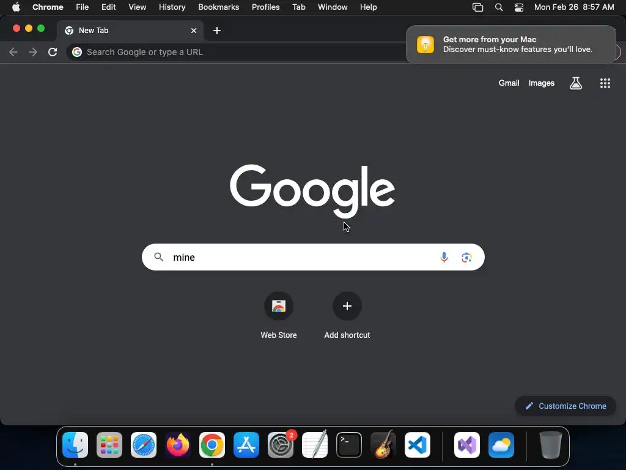Open Google Lens image search icon
This screenshot has height=470, width=626.
466,258
